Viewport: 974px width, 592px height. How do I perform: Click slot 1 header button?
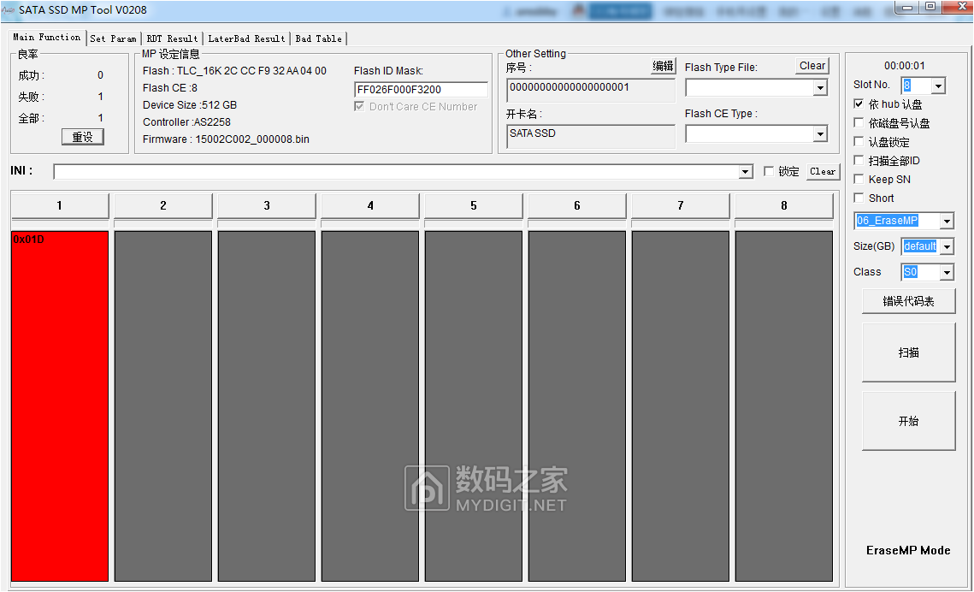[60, 205]
